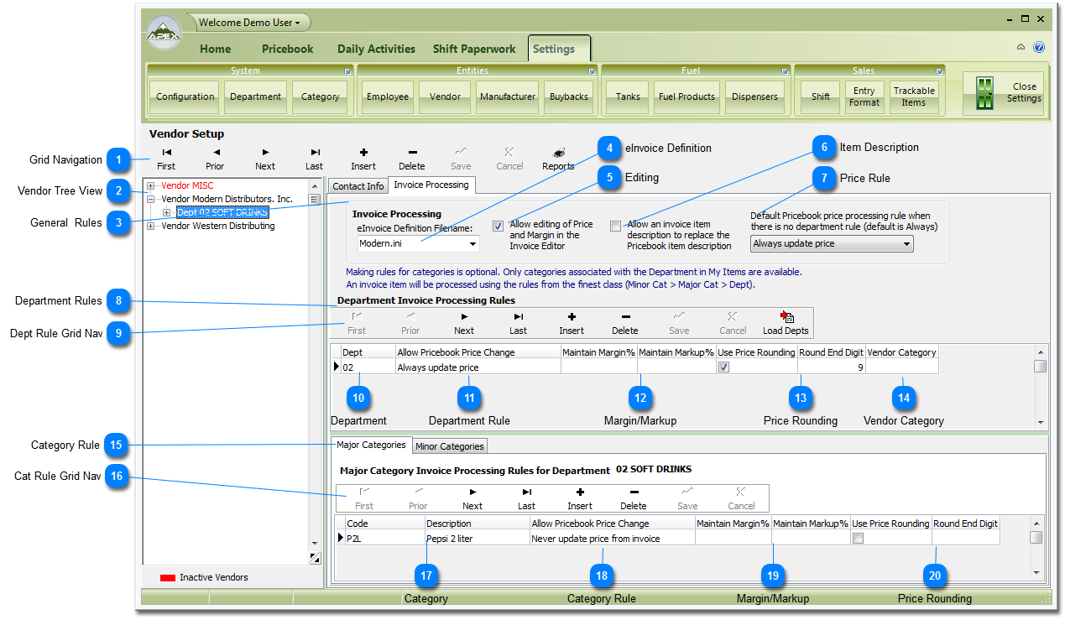Enable invoice item description replacement option
Screen dimensions: 1065x620
(616, 226)
